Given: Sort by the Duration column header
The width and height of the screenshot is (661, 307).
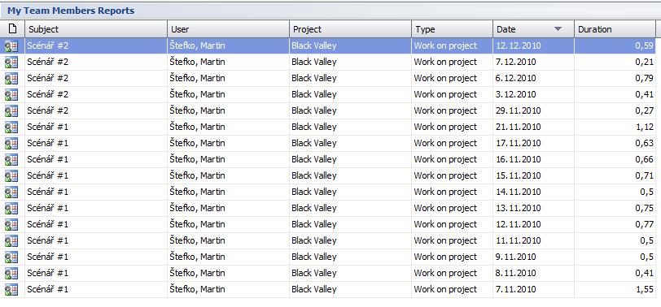Looking at the screenshot, I should pos(615,29).
